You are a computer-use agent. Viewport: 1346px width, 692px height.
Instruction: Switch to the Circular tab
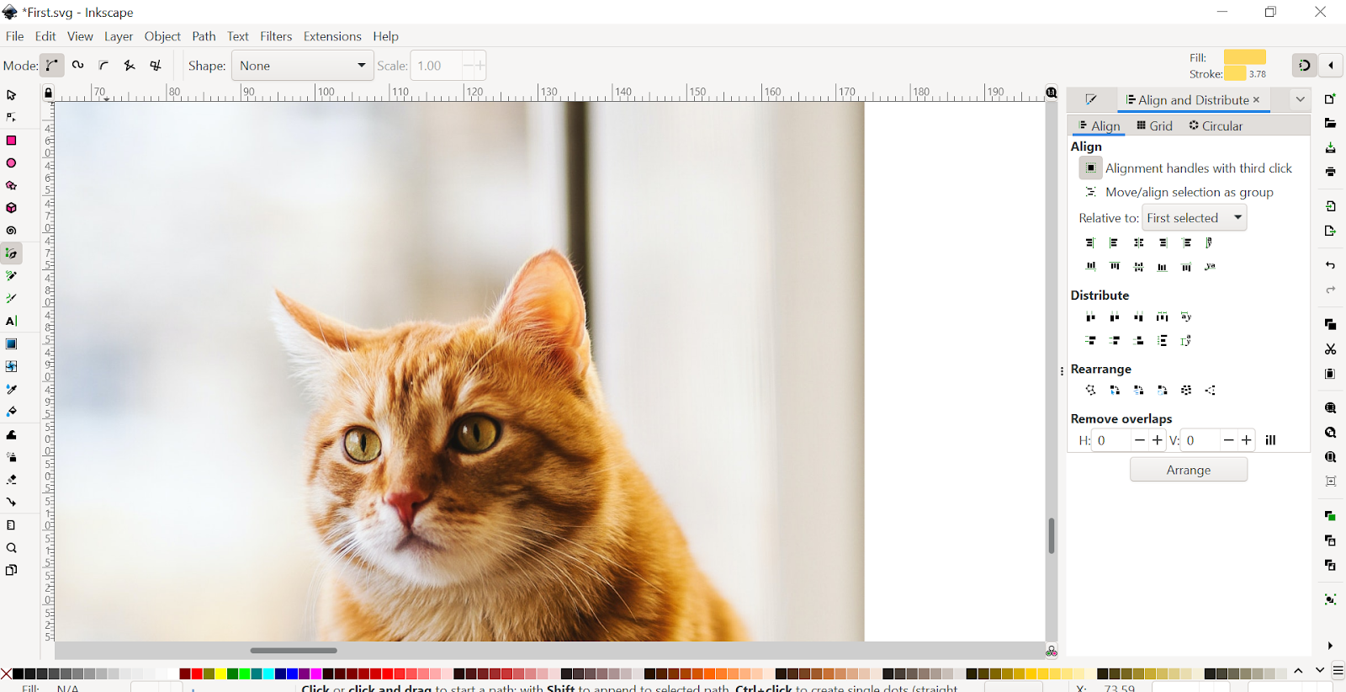coord(1216,125)
